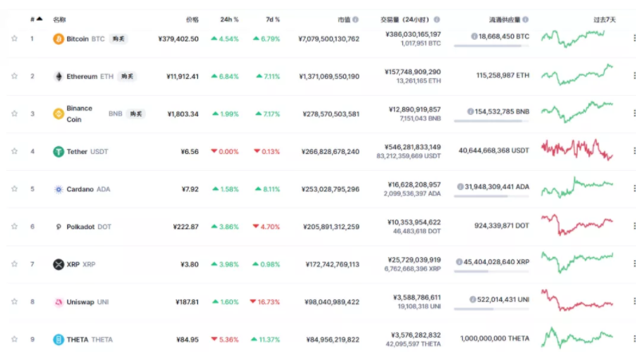Viewport: 636px width, 352px height.
Task: Click the Polkadot coin logo
Action: [x=58, y=227]
